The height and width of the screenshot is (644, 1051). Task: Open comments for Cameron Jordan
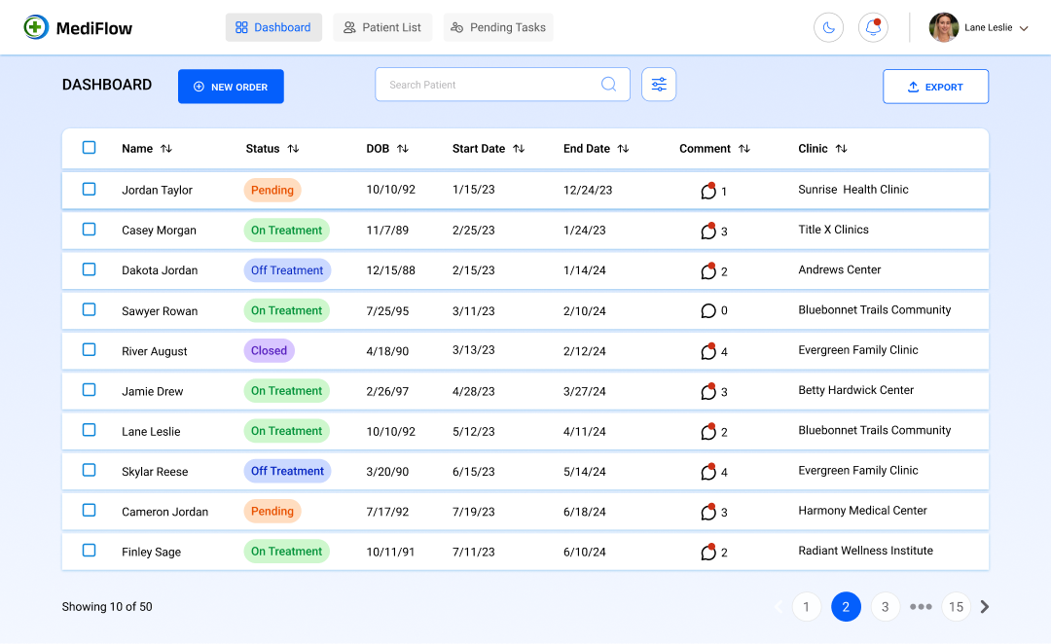click(707, 512)
